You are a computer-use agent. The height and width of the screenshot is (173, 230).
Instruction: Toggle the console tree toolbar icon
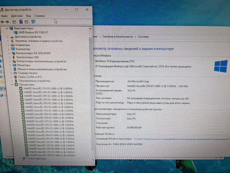[14, 22]
